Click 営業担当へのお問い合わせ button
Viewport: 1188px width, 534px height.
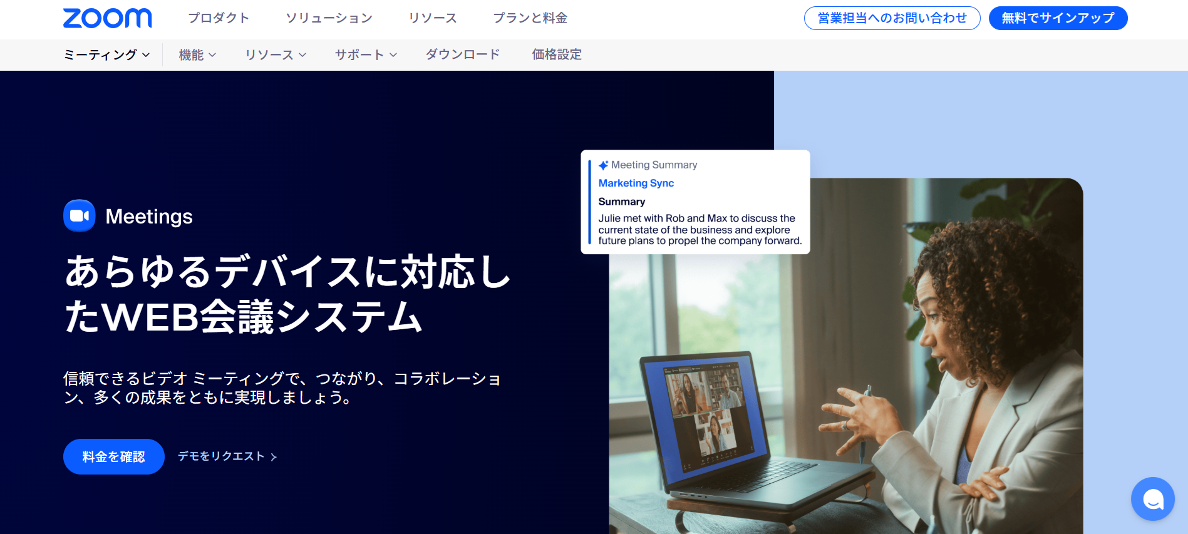(x=892, y=18)
